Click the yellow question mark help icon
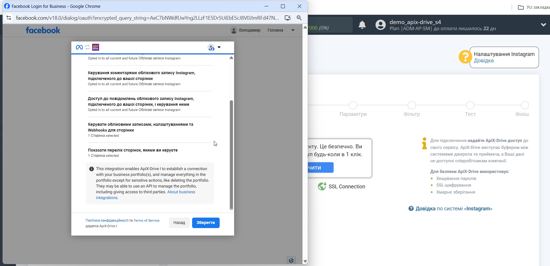 (x=465, y=57)
